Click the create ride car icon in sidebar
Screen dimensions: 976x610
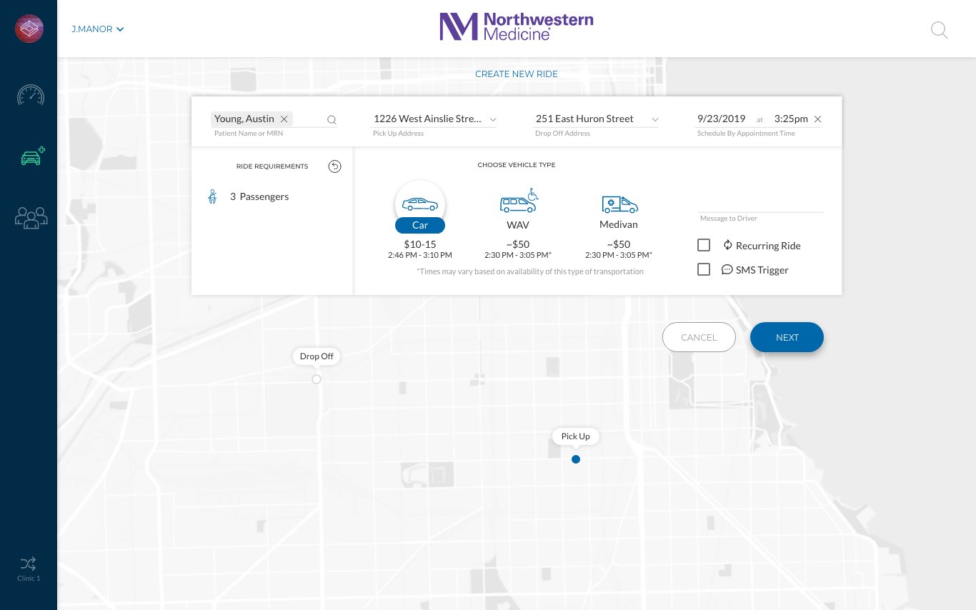[x=32, y=156]
